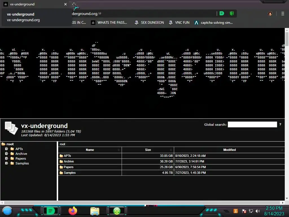Click the WHATS THE PASS bookmark favicon
The image size is (289, 217).
pyautogui.click(x=93, y=23)
